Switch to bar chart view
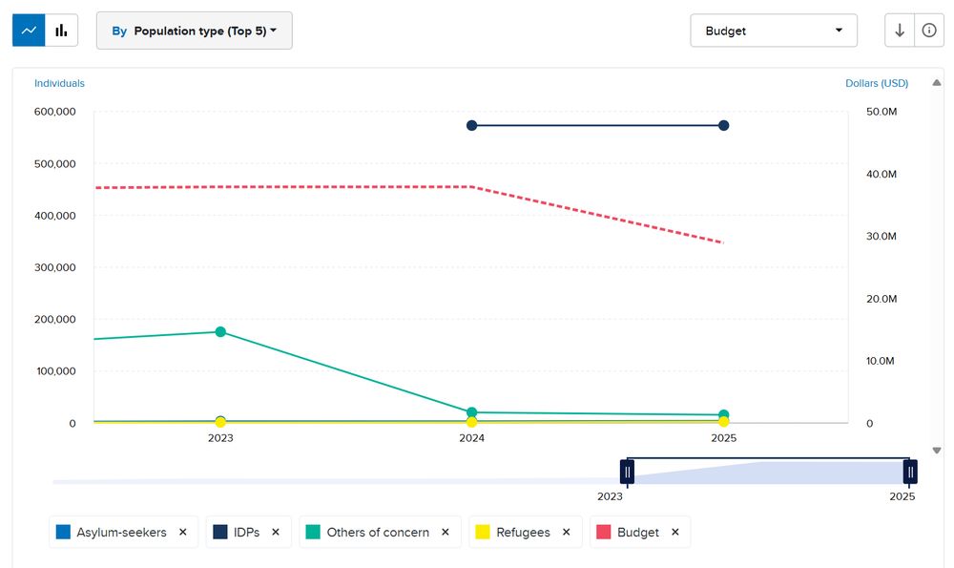Screen dimensions: 954x568 [62, 31]
